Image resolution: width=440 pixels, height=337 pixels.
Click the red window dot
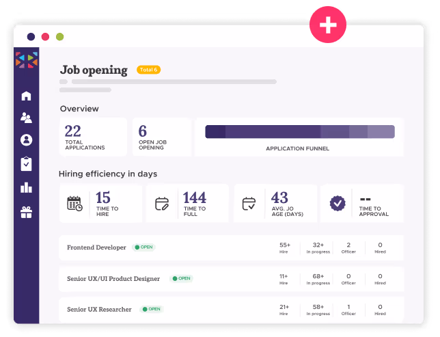click(x=46, y=37)
